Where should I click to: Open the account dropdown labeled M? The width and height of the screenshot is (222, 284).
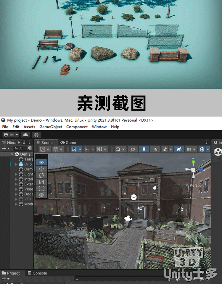coord(11,135)
